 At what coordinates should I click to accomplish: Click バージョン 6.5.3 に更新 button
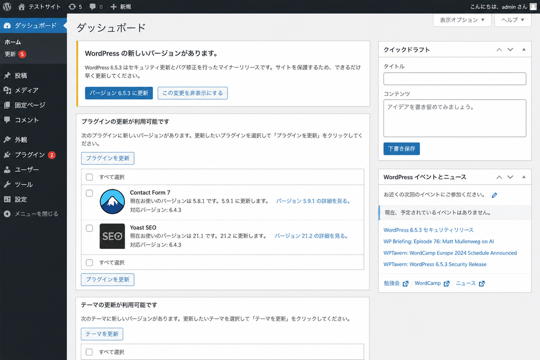(119, 93)
